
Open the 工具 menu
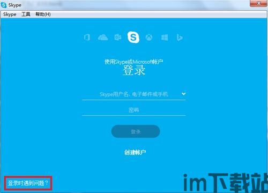coord(26,14)
